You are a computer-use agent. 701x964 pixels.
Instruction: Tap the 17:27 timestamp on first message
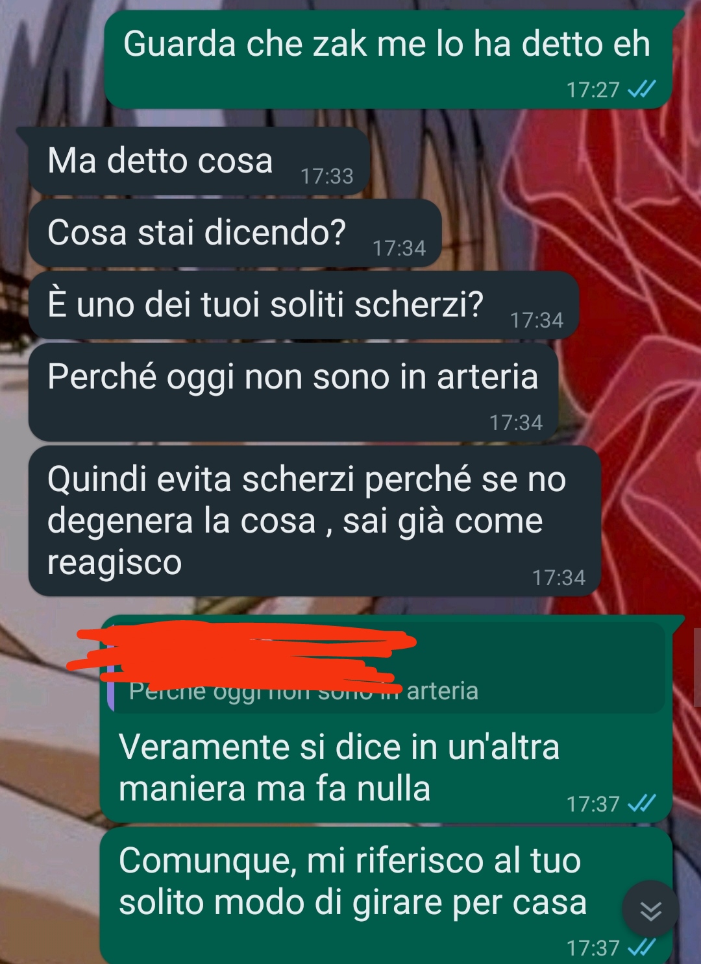(x=593, y=89)
